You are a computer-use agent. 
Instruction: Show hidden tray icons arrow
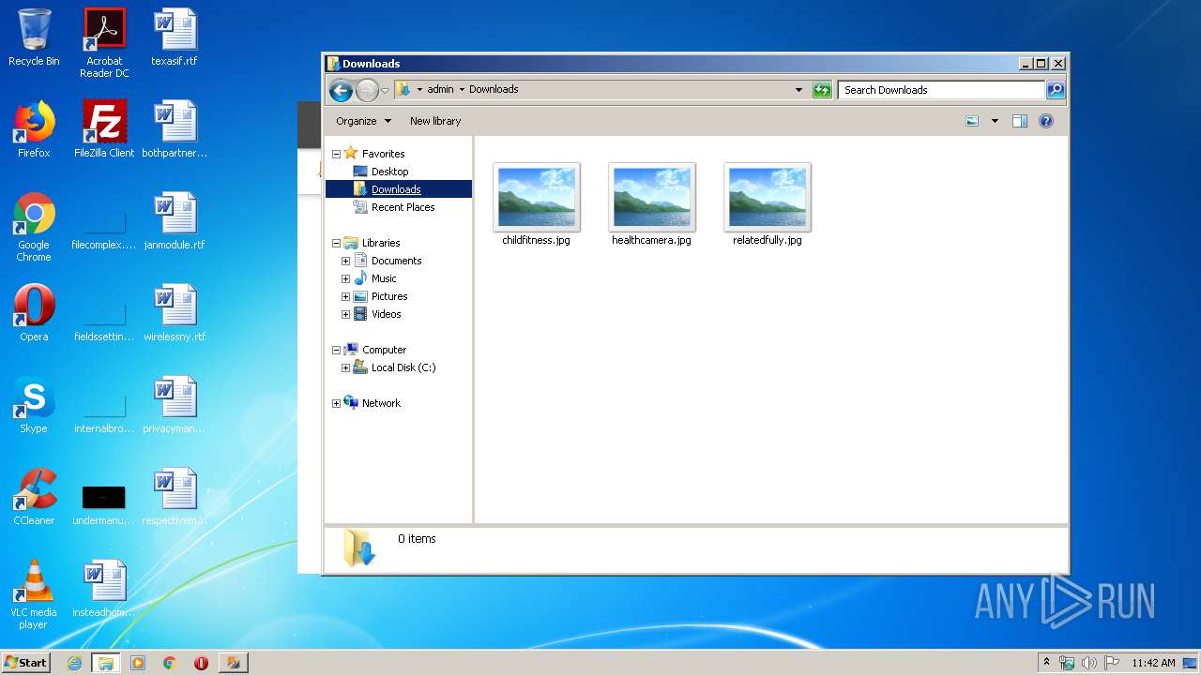1046,662
